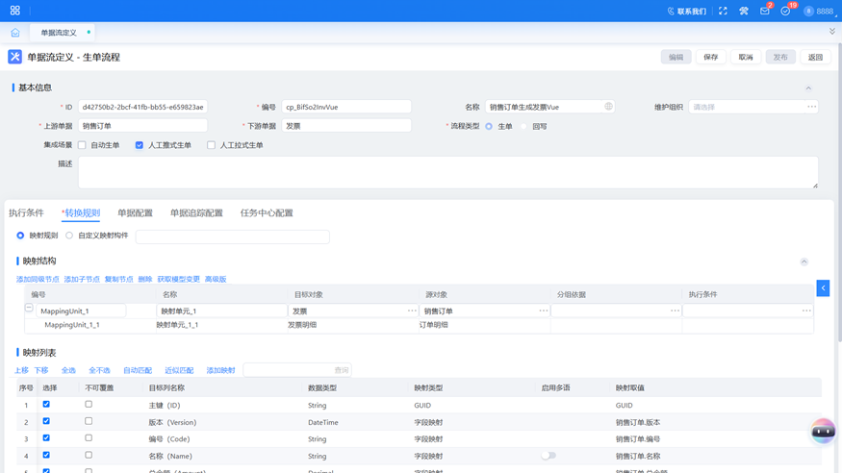Go to the home page icon
Screen dimensions: 842x473
[x=15, y=33]
